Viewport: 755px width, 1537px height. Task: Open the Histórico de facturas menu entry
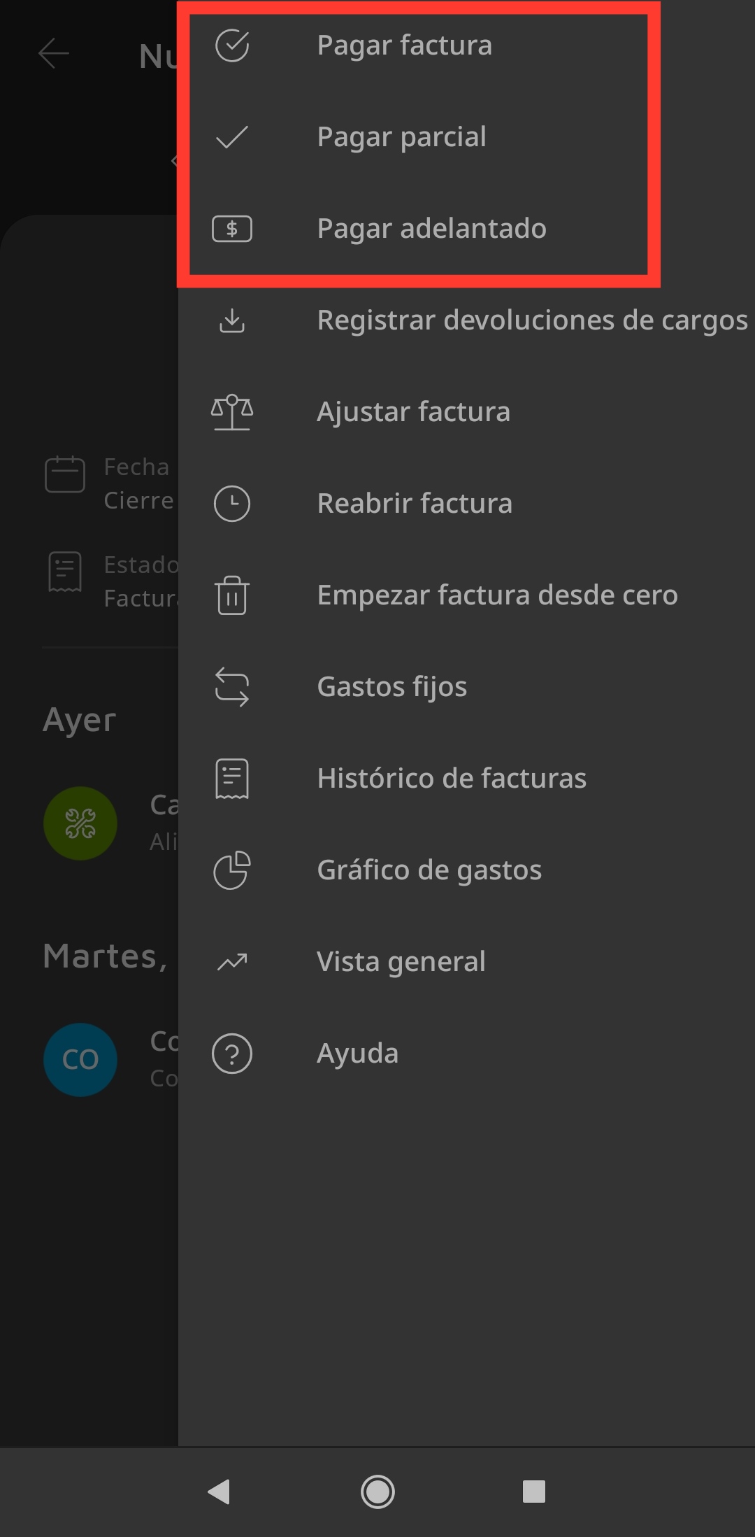(x=452, y=779)
